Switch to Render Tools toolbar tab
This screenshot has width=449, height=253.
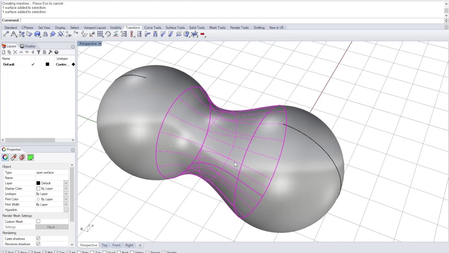coord(239,27)
